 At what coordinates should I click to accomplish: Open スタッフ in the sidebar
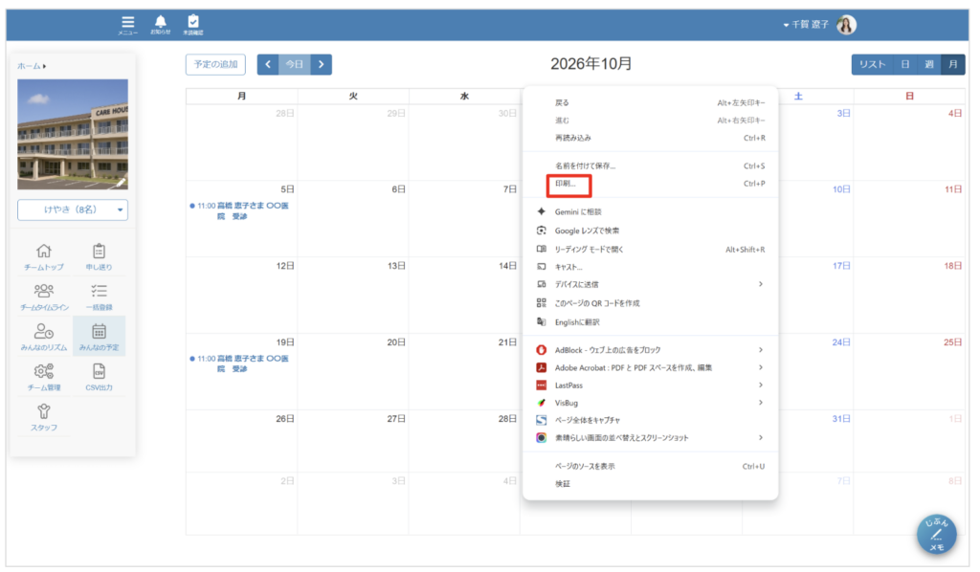(x=44, y=417)
